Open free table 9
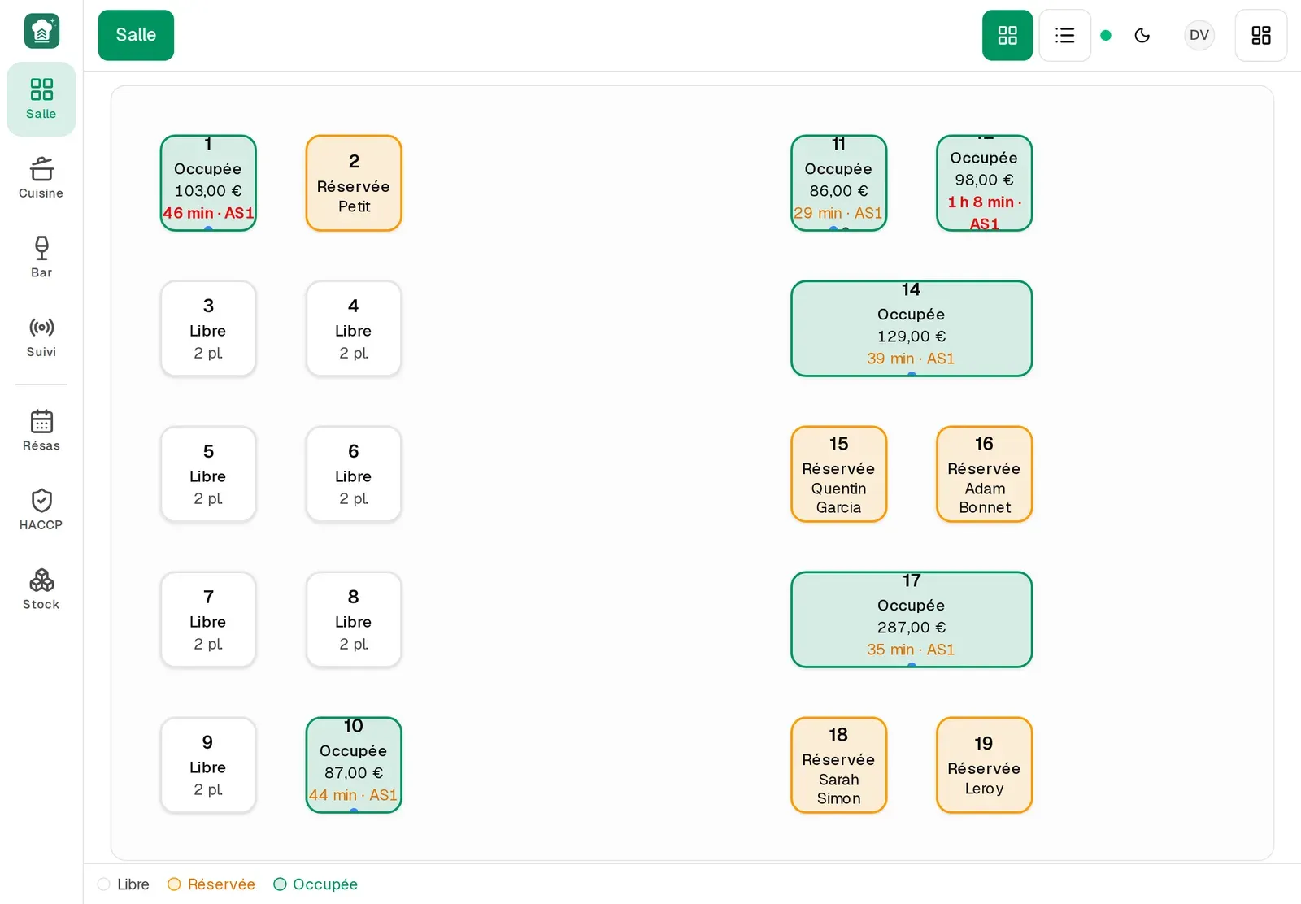The image size is (1301, 904). [x=208, y=765]
